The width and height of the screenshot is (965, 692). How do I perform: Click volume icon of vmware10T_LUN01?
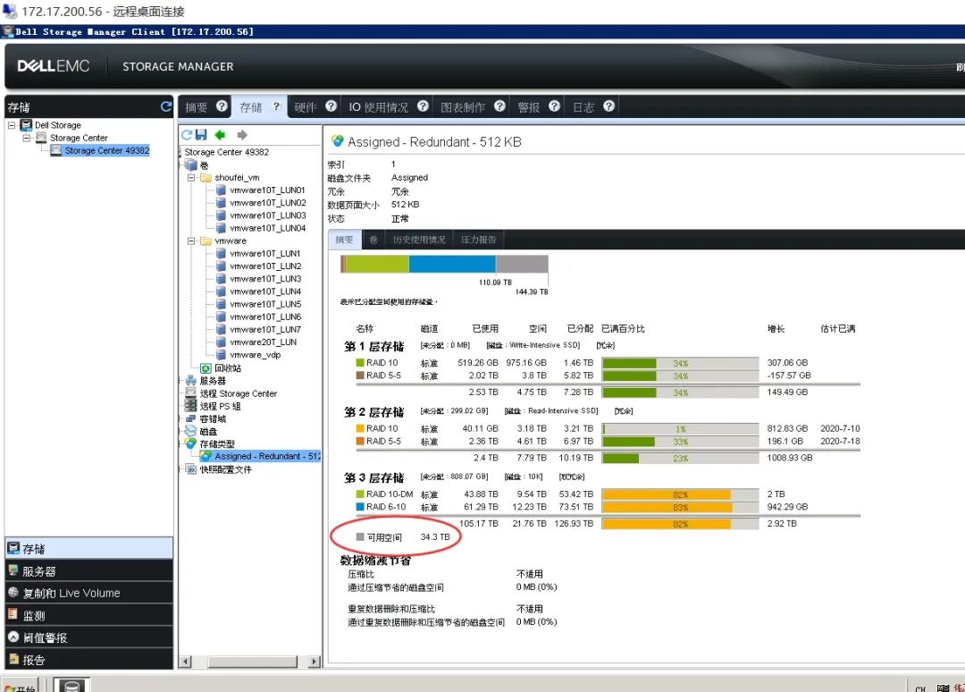pyautogui.click(x=221, y=190)
